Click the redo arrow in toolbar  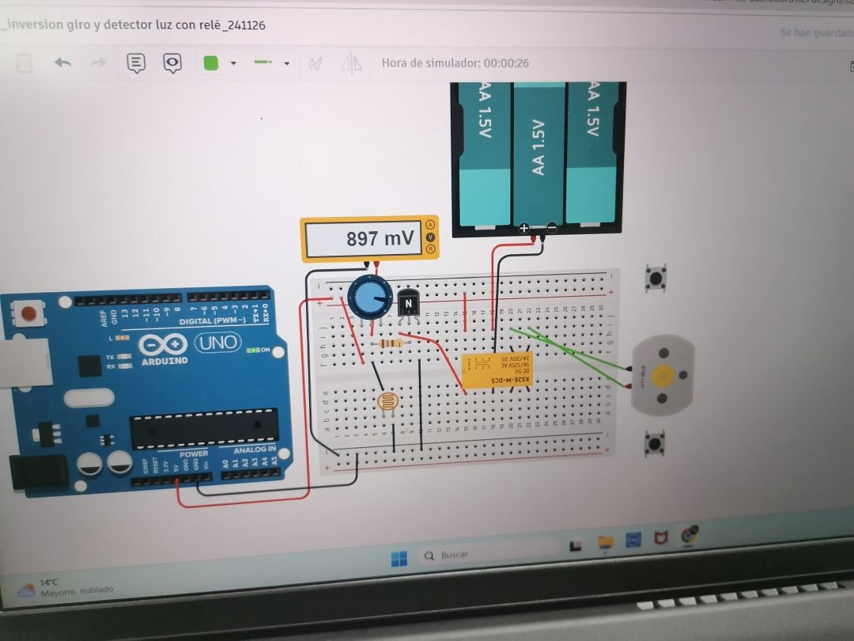coord(98,63)
